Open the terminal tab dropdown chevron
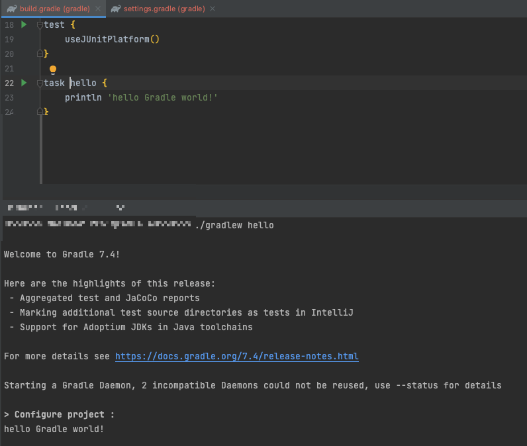Viewport: 527px width, 446px height. click(120, 208)
